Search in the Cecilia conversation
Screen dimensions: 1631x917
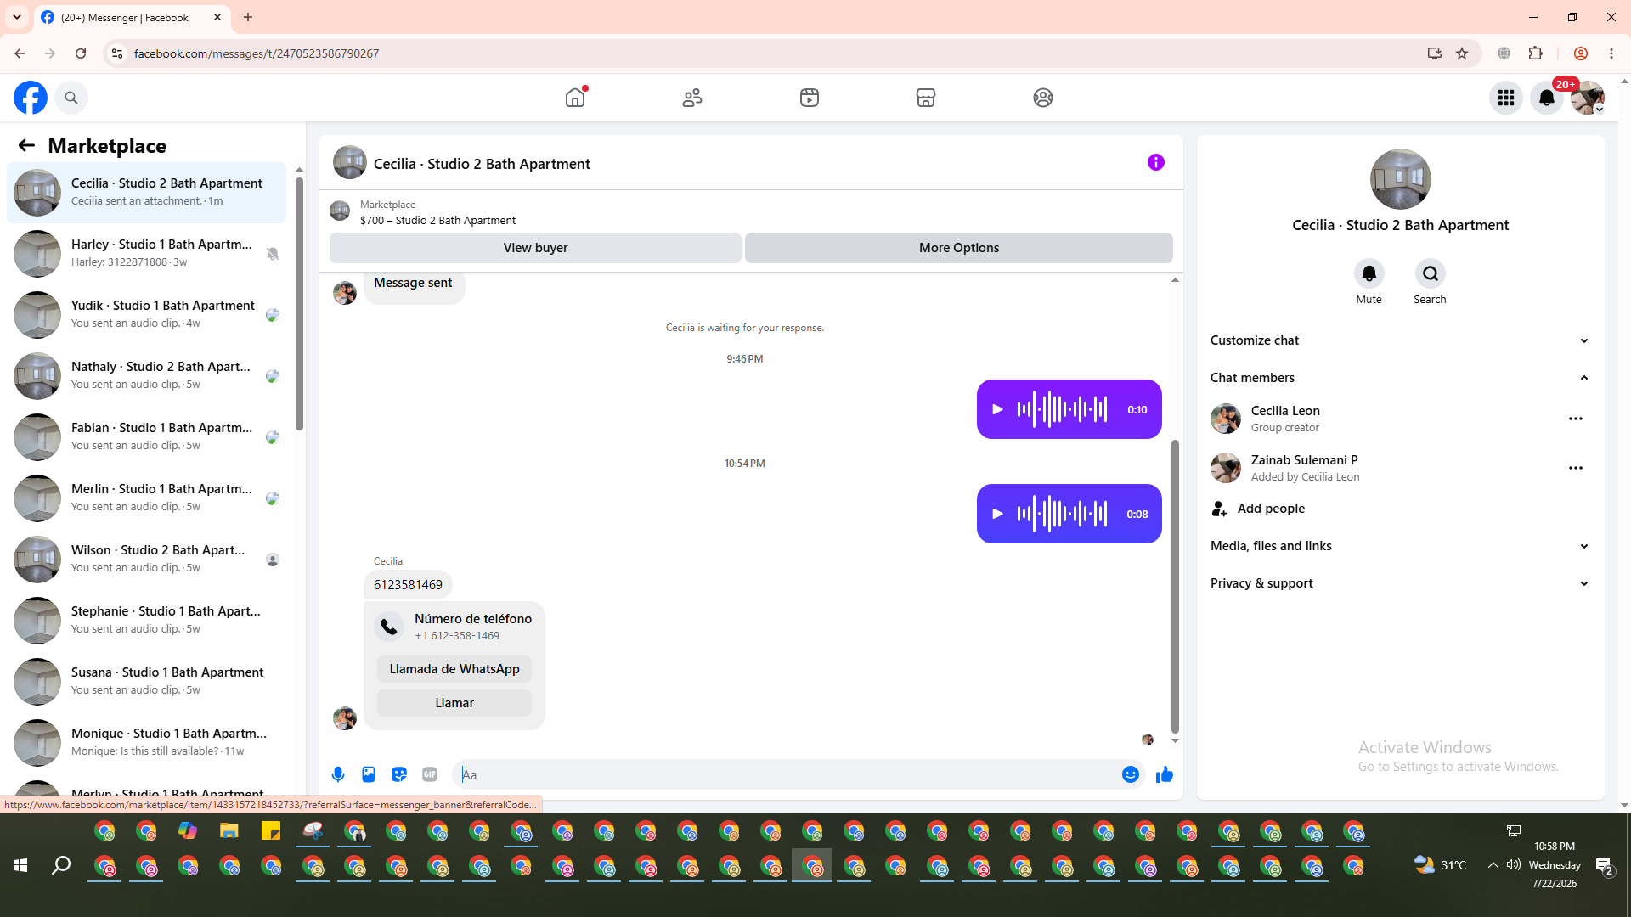1431,273
